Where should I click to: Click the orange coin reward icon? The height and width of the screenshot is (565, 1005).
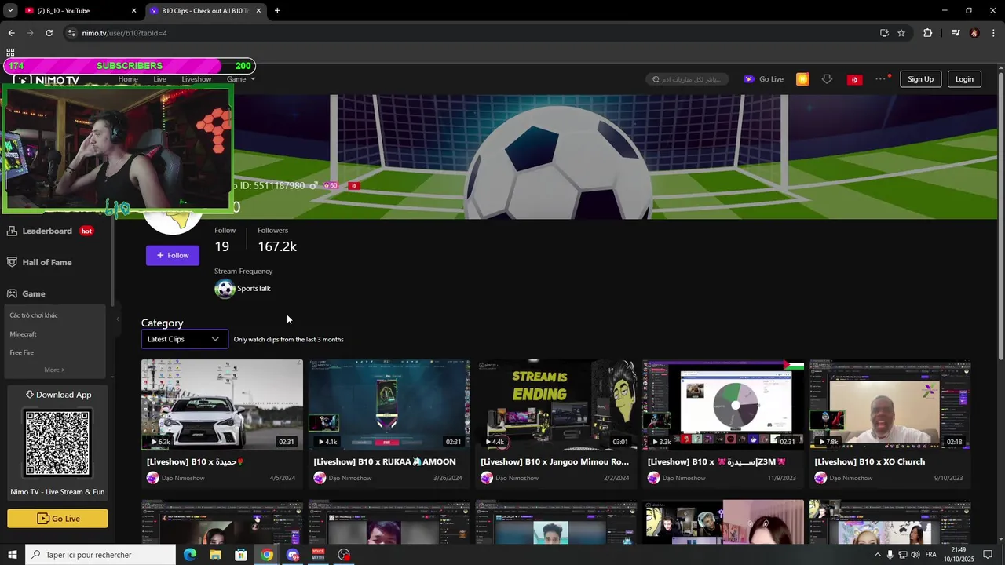(x=802, y=79)
